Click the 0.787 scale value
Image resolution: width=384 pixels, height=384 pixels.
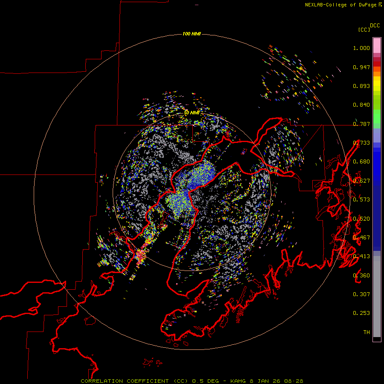pyautogui.click(x=361, y=124)
